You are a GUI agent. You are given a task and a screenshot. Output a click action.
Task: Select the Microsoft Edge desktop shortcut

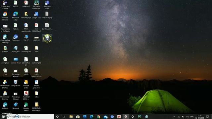pos(16,16)
